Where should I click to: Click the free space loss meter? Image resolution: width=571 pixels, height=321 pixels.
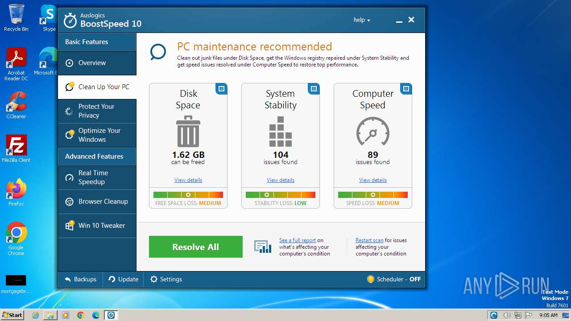pyautogui.click(x=188, y=195)
